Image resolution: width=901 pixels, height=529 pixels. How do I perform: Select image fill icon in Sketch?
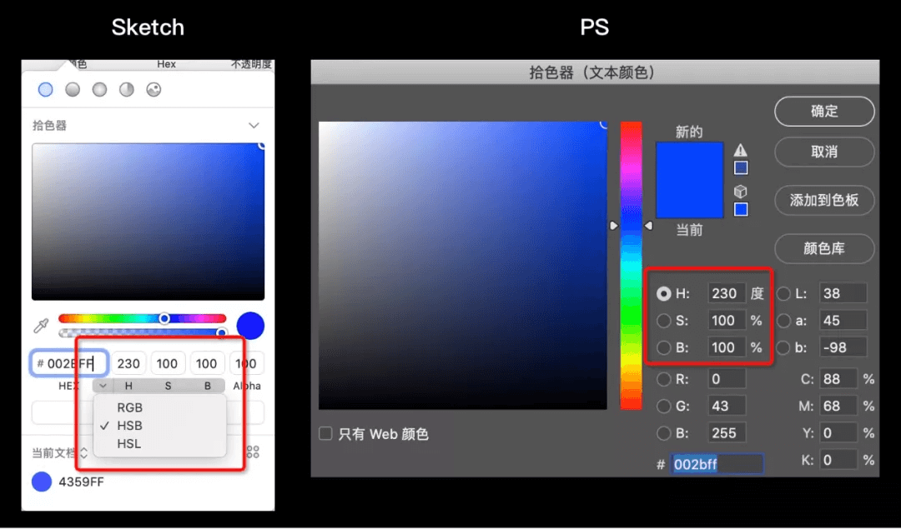coord(154,89)
